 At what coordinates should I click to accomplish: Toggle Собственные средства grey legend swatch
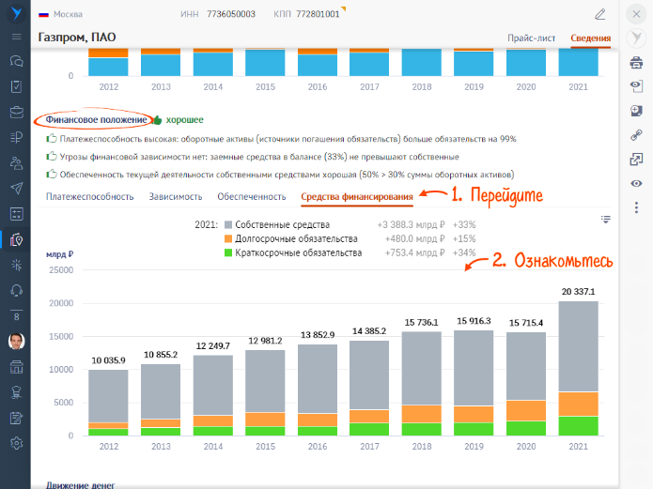[x=227, y=224]
